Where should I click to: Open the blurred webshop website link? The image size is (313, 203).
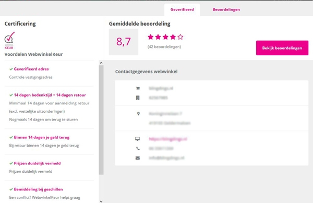(x=168, y=139)
